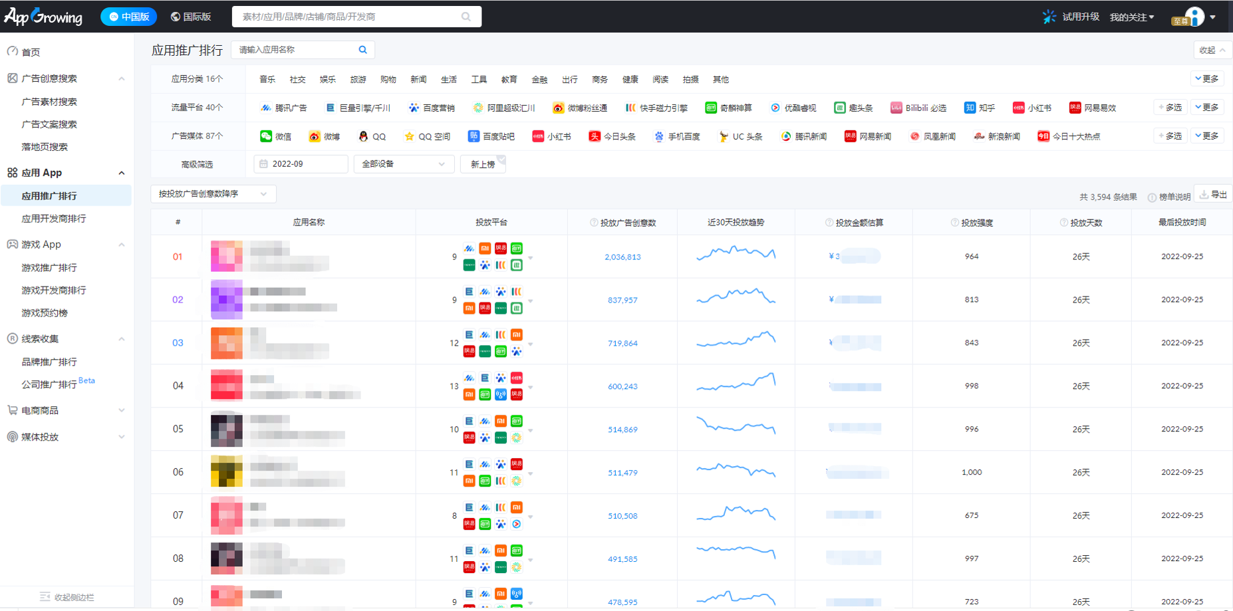The image size is (1233, 611).
Task: Click the 收起 collapse filters button
Action: click(1212, 51)
